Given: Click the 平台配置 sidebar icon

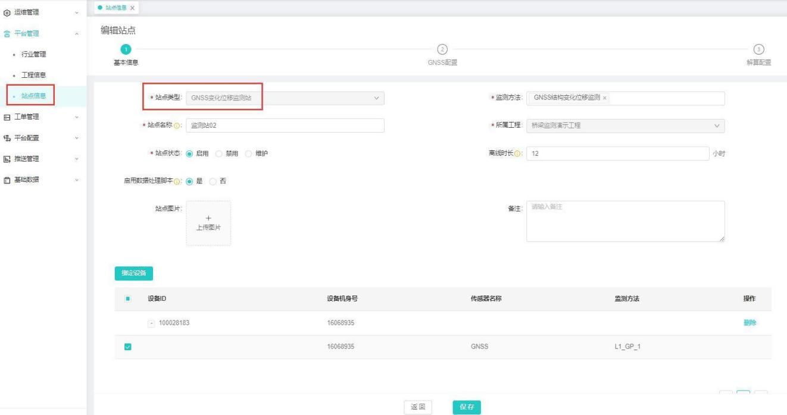Looking at the screenshot, I should pos(7,138).
